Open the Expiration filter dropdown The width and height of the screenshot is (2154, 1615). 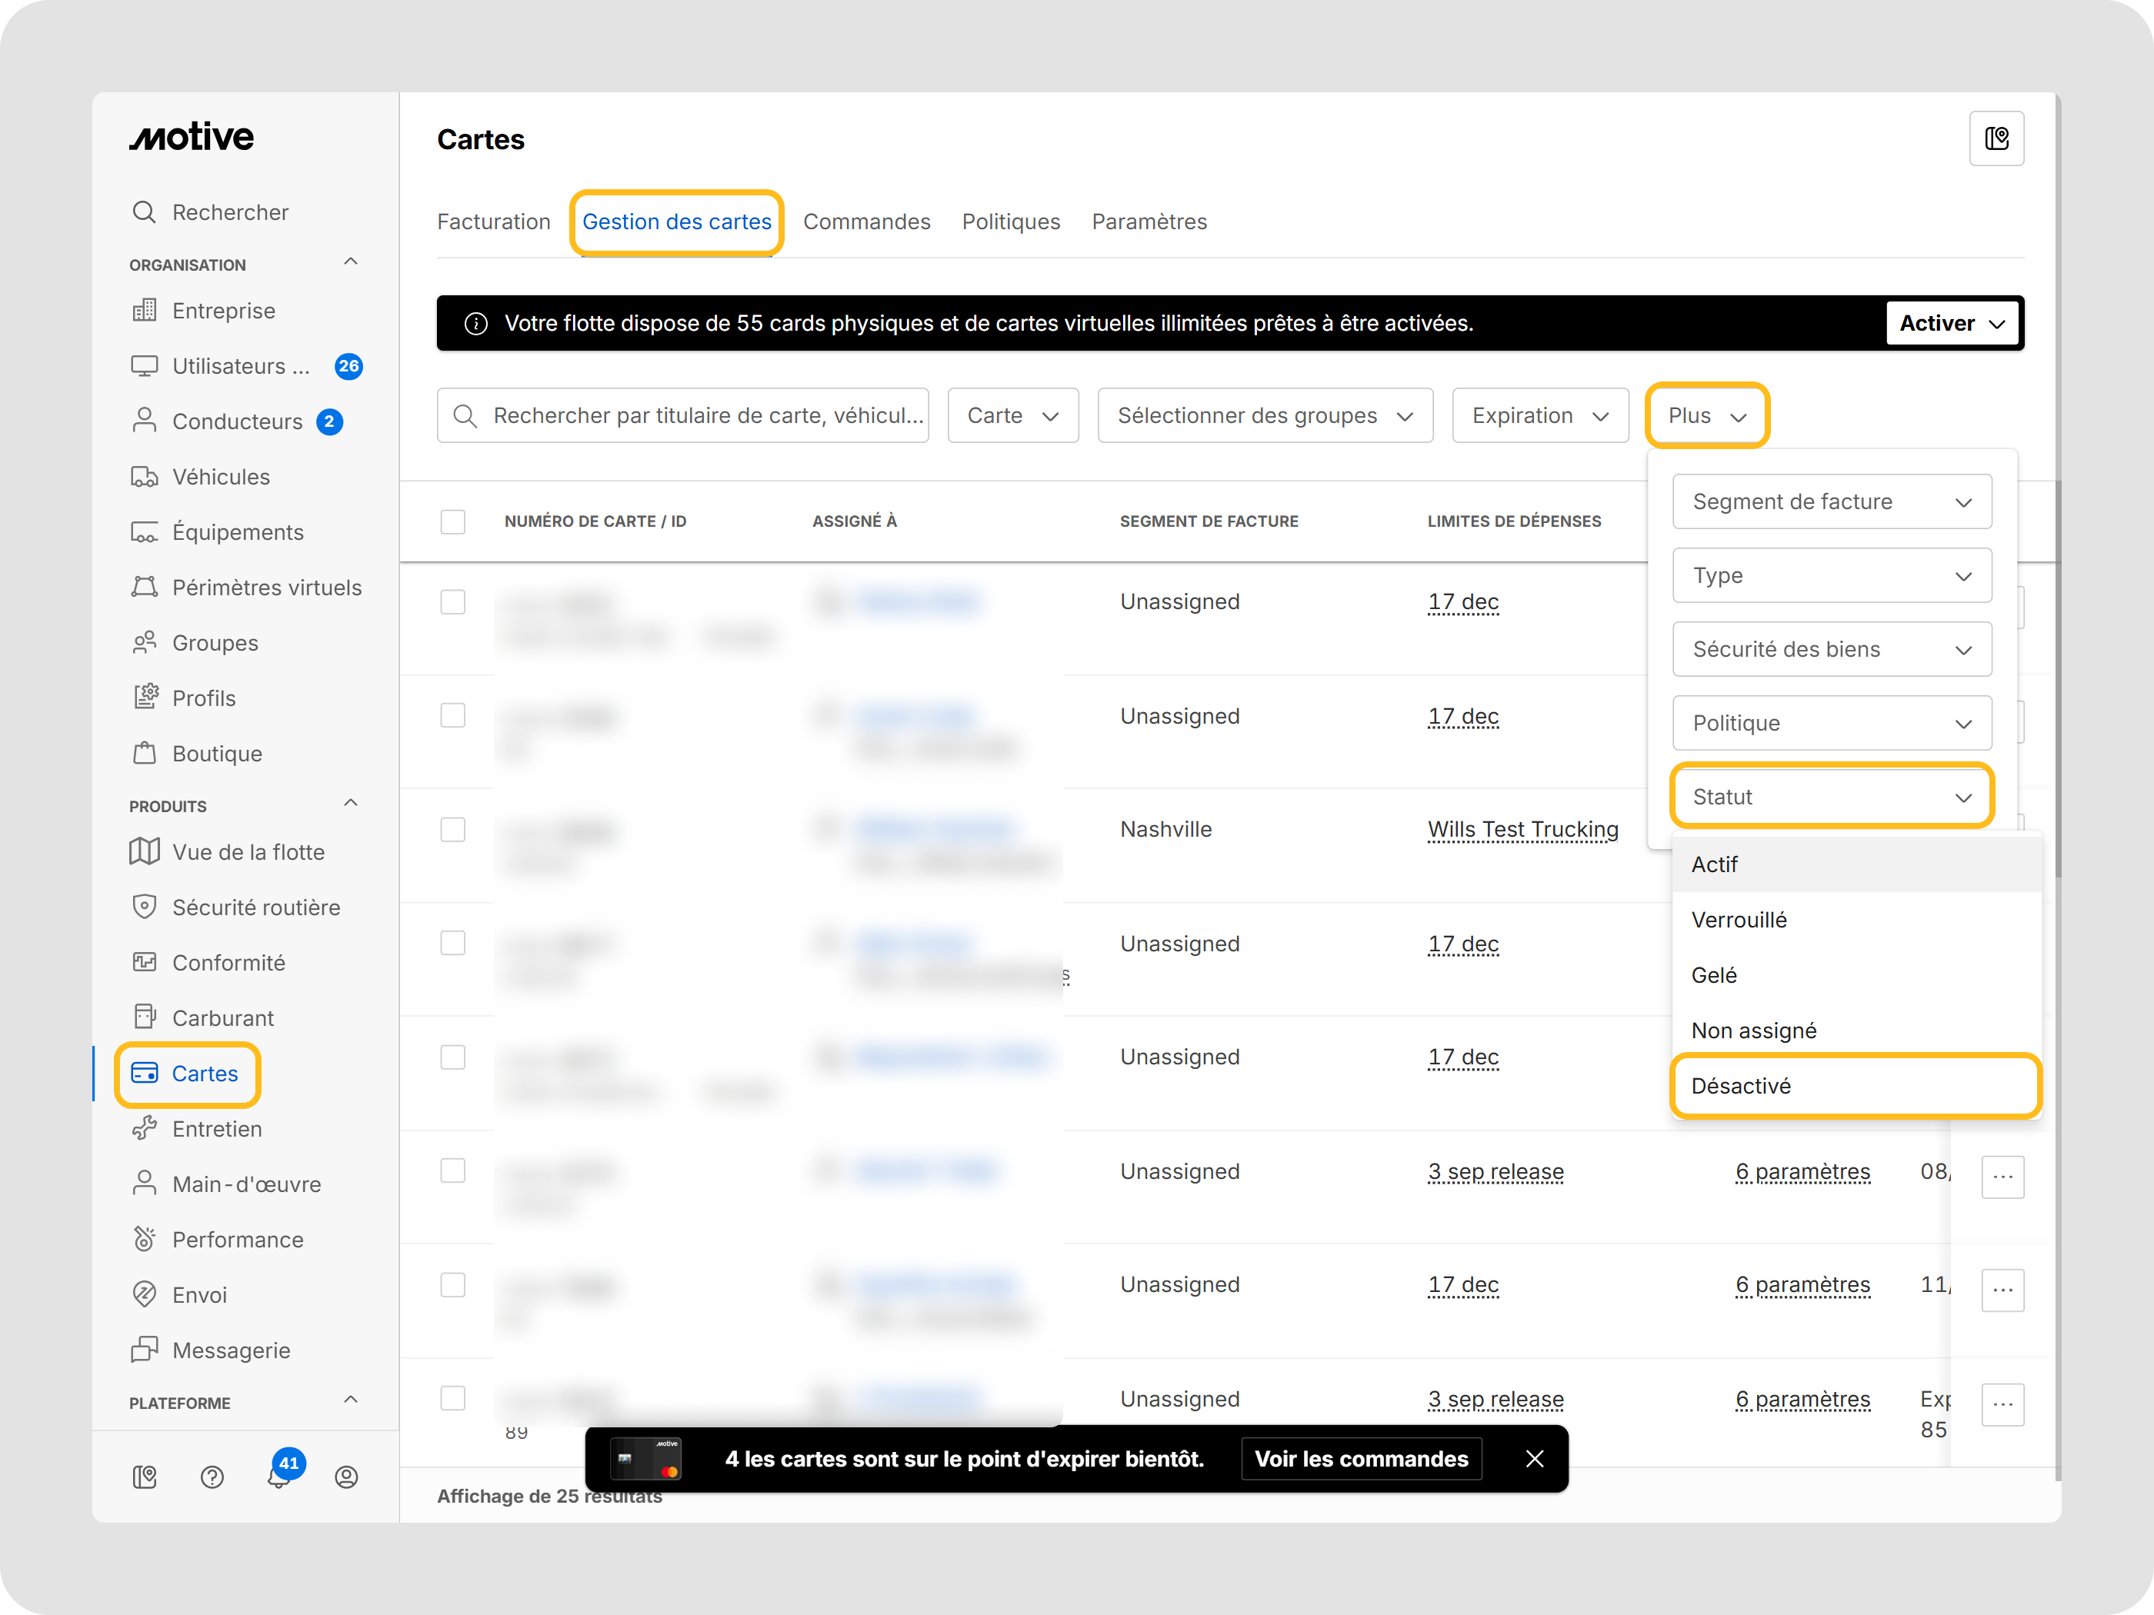coord(1539,416)
